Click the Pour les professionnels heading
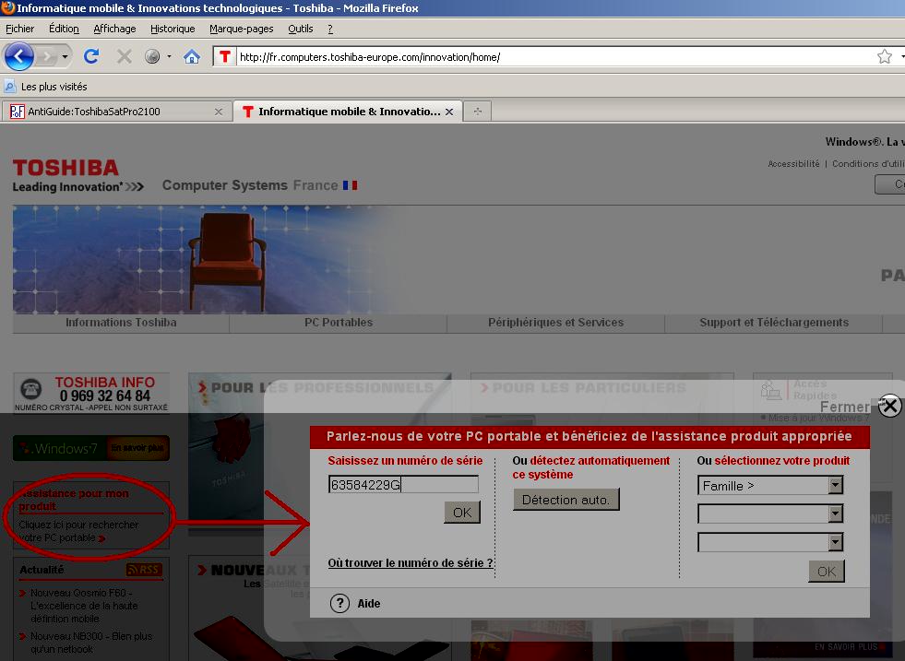Image resolution: width=905 pixels, height=661 pixels. [322, 387]
